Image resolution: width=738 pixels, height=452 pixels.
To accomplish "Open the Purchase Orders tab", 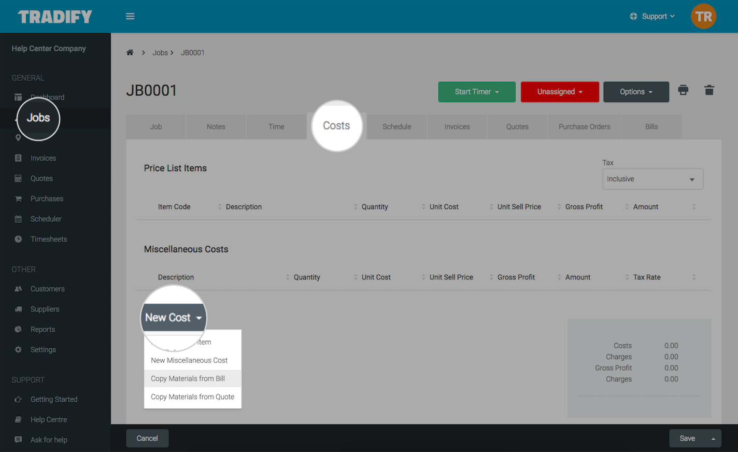I will [x=585, y=126].
